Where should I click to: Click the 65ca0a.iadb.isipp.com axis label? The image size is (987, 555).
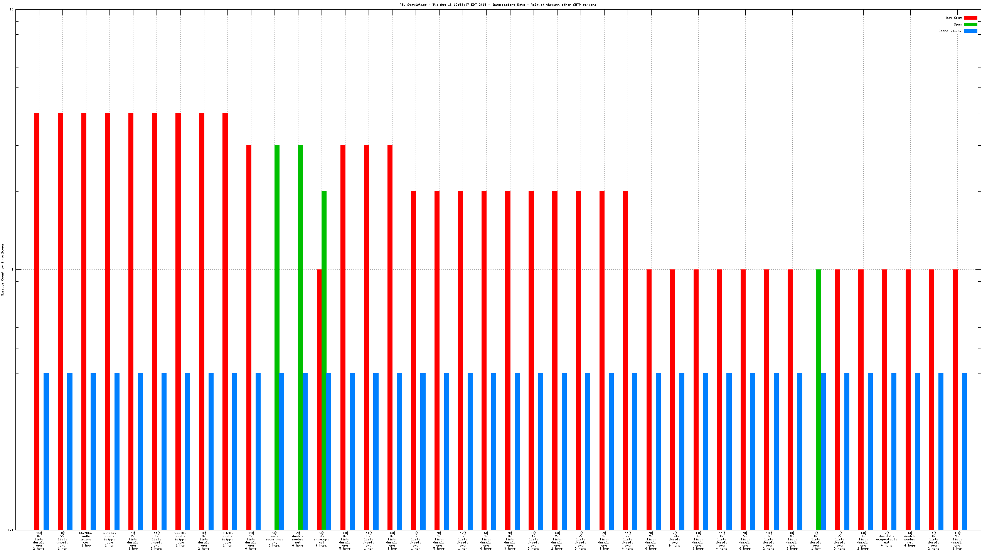coord(109,539)
